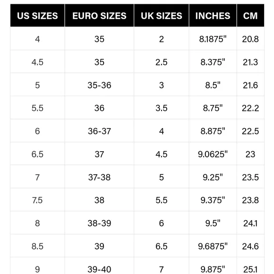
Task: Select US size 4 cell
Action: (x=37, y=39)
